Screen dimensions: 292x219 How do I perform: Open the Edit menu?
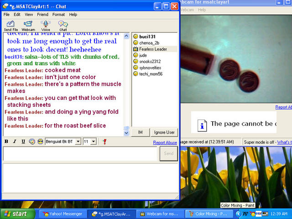[17, 15]
